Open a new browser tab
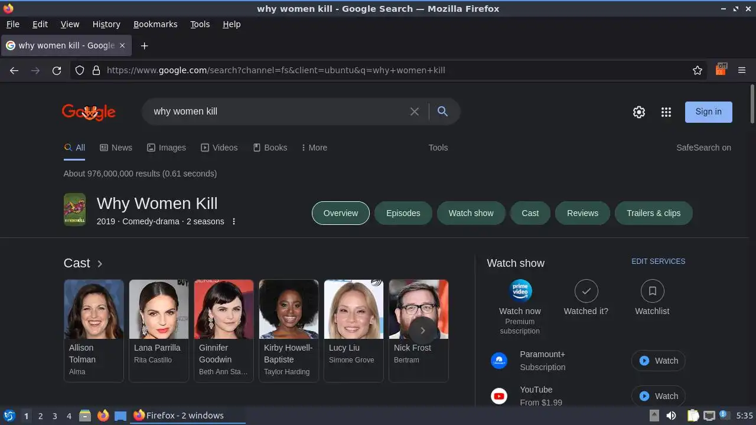 point(144,45)
